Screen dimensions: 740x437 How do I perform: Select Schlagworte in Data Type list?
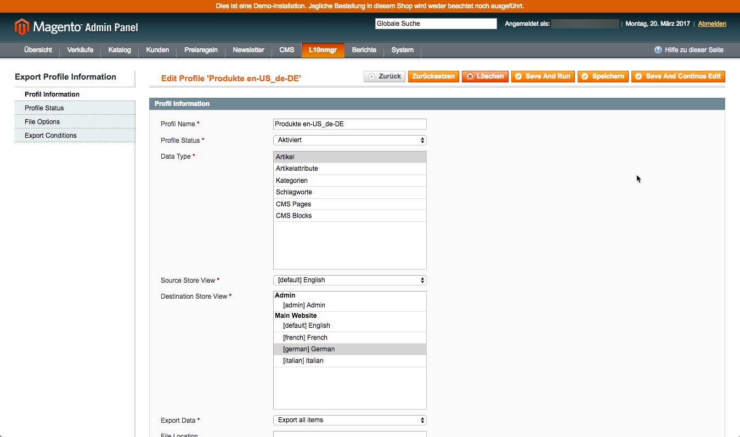coord(350,192)
